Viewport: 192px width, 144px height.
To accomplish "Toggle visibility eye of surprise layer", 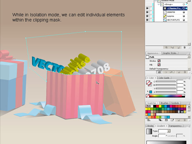I will click(147, 16).
